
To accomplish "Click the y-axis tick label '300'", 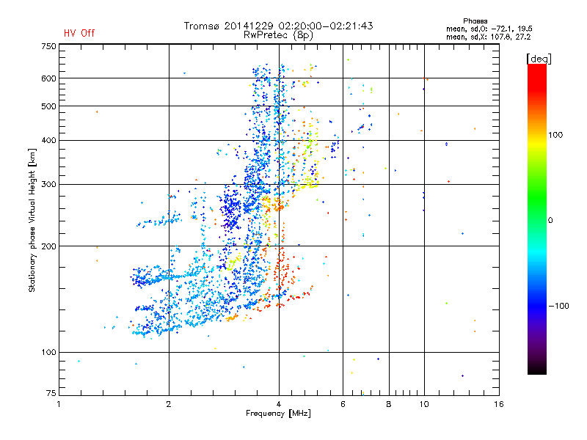I will (48, 185).
